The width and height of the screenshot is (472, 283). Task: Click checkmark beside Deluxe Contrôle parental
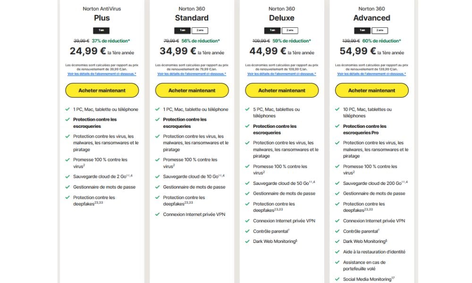247,231
